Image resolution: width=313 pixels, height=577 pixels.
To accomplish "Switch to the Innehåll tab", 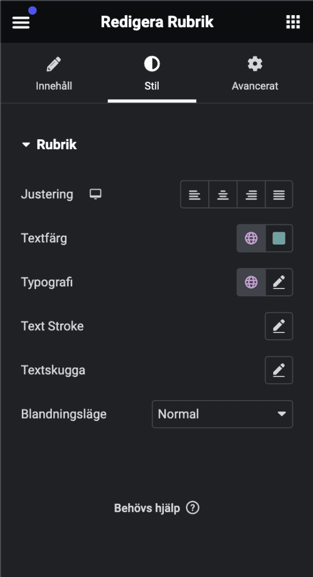I will tap(54, 73).
